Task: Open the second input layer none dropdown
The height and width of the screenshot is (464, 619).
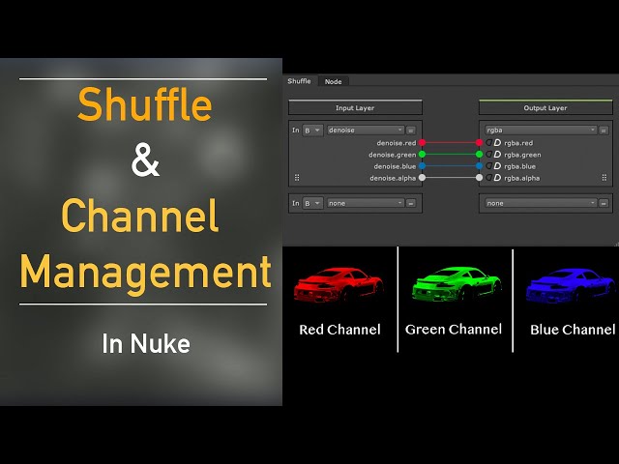Action: (x=366, y=203)
